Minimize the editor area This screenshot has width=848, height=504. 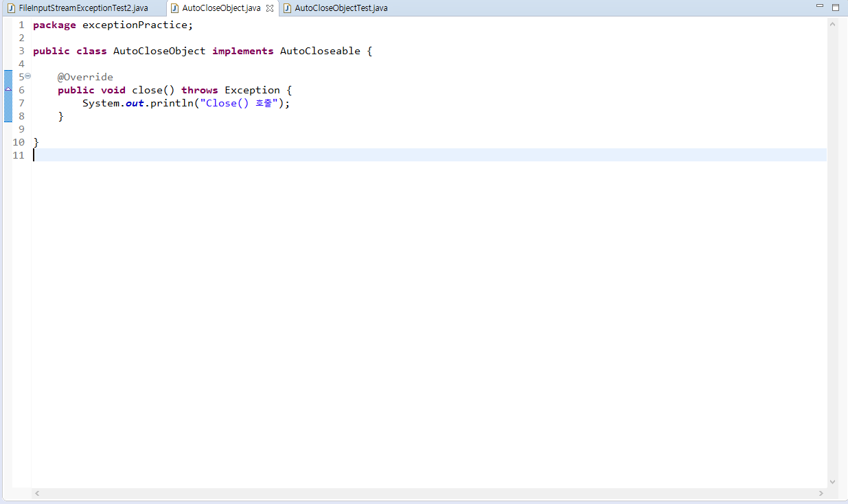pos(819,6)
